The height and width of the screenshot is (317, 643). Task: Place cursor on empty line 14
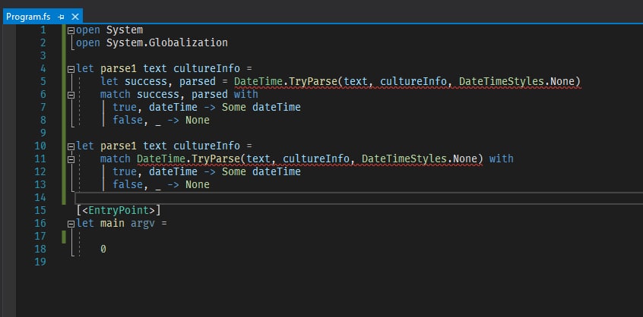[x=359, y=198]
